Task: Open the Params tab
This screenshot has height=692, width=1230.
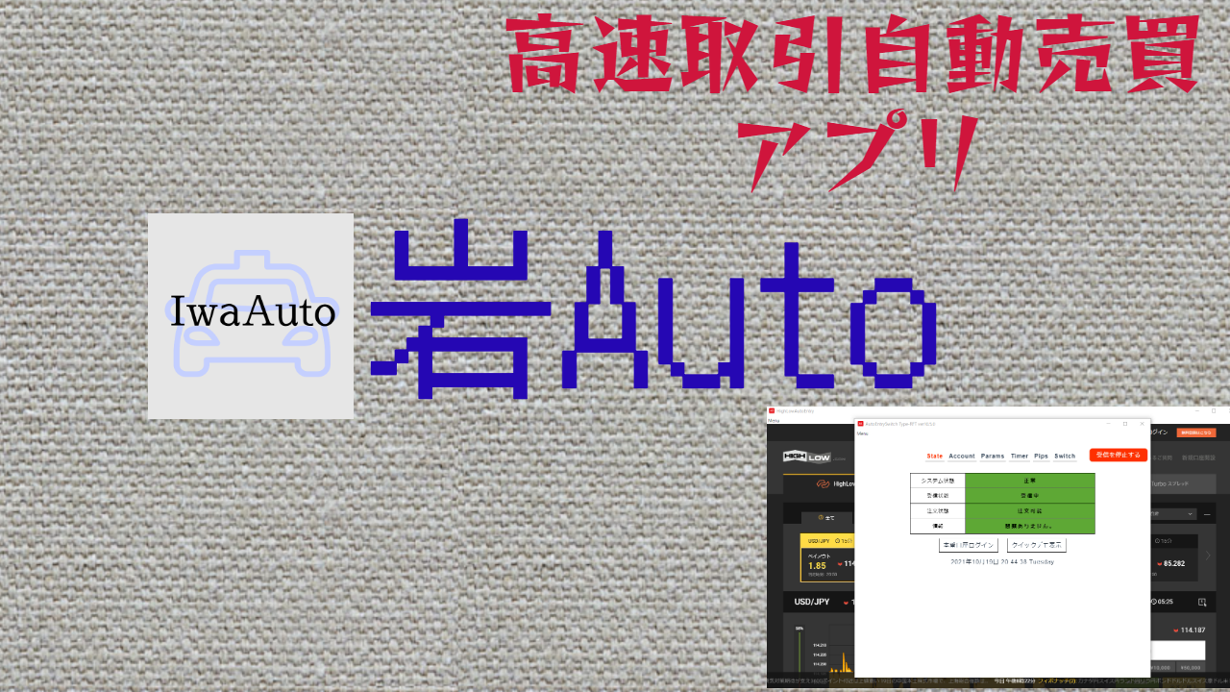Action: [x=993, y=456]
